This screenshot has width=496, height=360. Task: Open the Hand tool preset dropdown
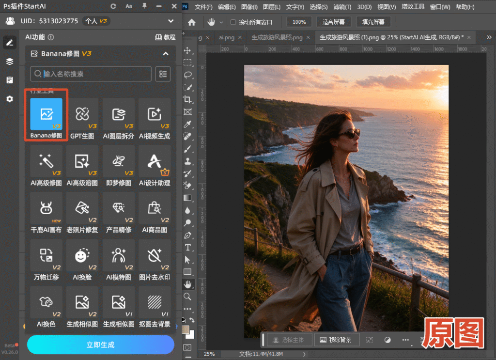pos(221,22)
